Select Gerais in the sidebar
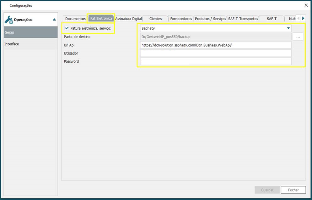The image size is (312, 200). 30,32
